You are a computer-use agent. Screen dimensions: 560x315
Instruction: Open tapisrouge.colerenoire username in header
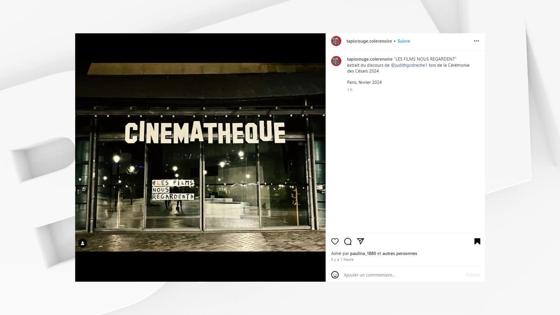pos(369,41)
